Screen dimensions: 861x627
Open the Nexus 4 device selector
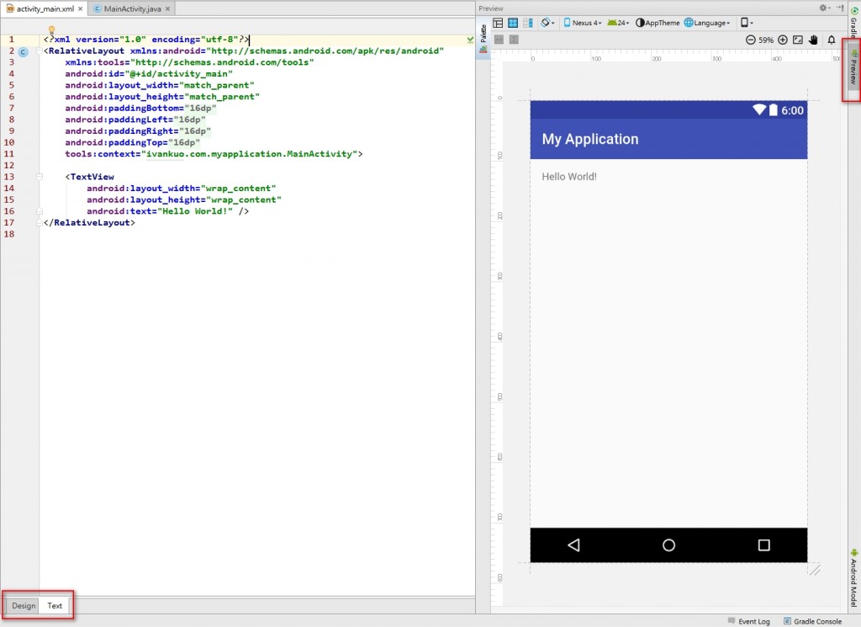point(583,23)
